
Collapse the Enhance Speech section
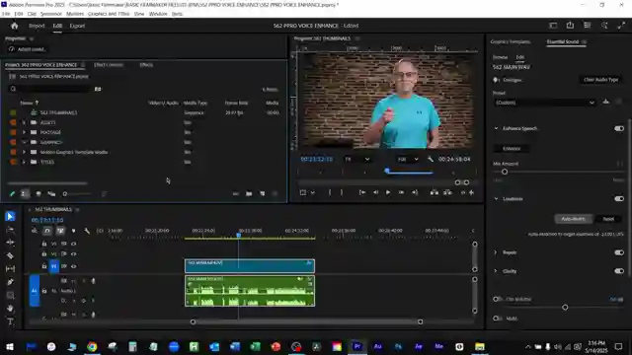[496, 129]
